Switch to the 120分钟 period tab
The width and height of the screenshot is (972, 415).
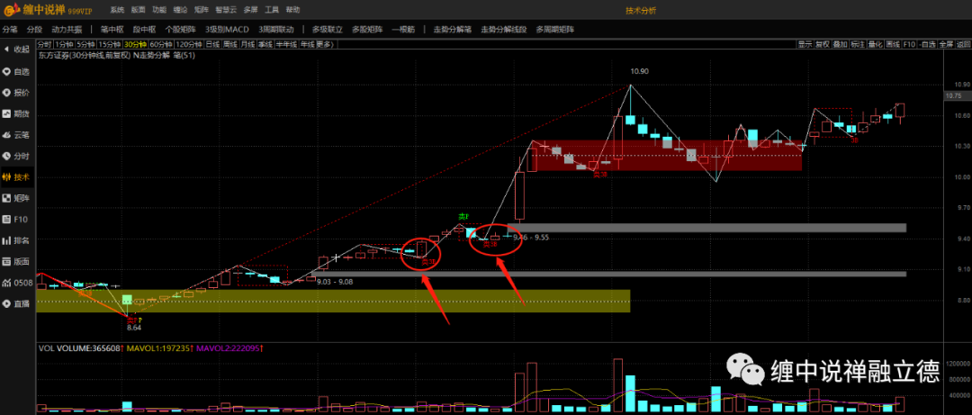click(189, 44)
